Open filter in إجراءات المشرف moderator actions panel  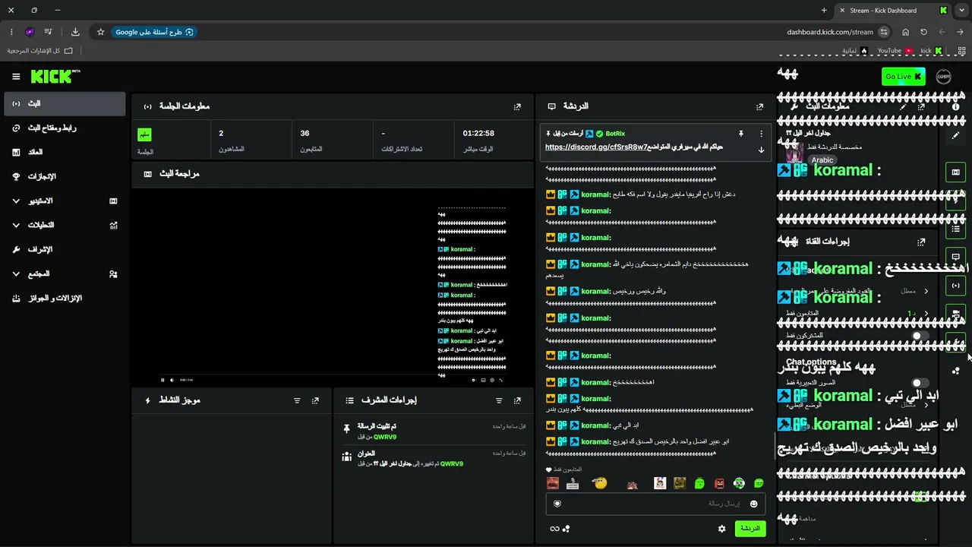[x=499, y=400]
